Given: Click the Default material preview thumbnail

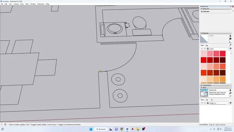Looking at the screenshot, I should click(x=204, y=39).
